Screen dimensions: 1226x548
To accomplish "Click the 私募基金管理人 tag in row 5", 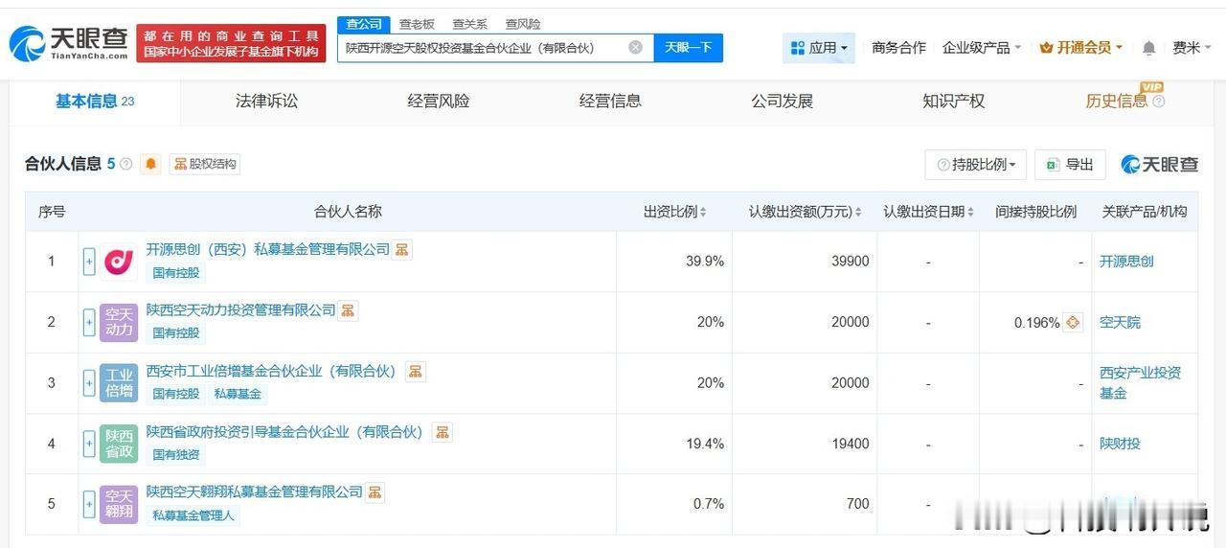I will (x=193, y=515).
